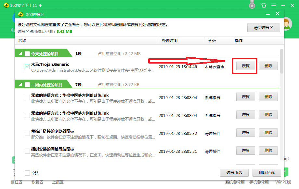This screenshot has height=189, width=299.
Task: Open 上报区 in the main window
Action: 58,182
